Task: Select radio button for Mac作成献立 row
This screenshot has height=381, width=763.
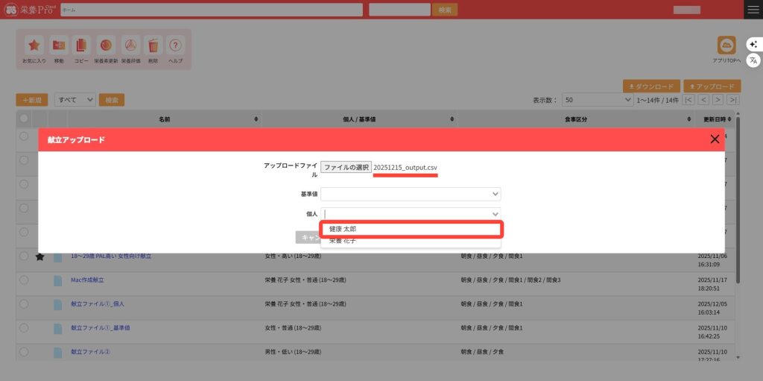Action: [x=24, y=280]
